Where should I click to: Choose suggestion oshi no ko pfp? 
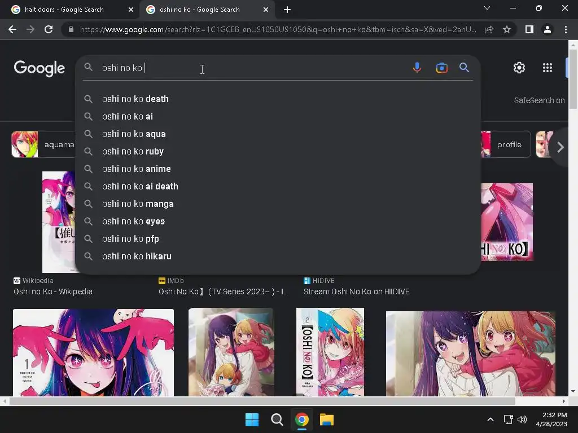[x=278, y=239]
